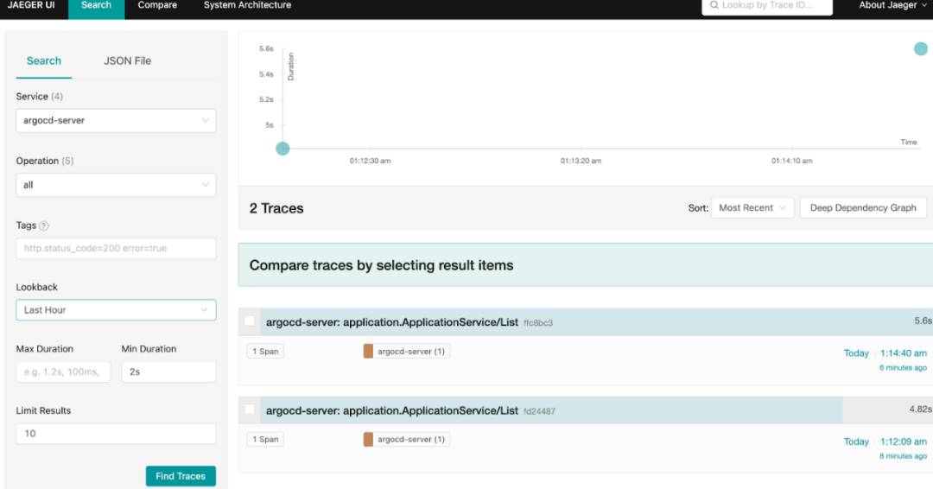Click the 4.82s duration of second trace

pyautogui.click(x=921, y=410)
